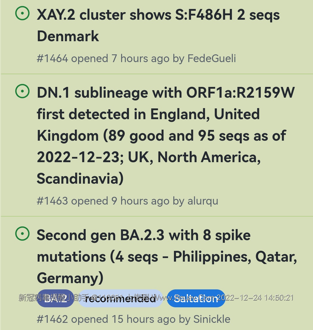The image size is (313, 330).
Task: Filter by the Saltation label
Action: coord(196,299)
